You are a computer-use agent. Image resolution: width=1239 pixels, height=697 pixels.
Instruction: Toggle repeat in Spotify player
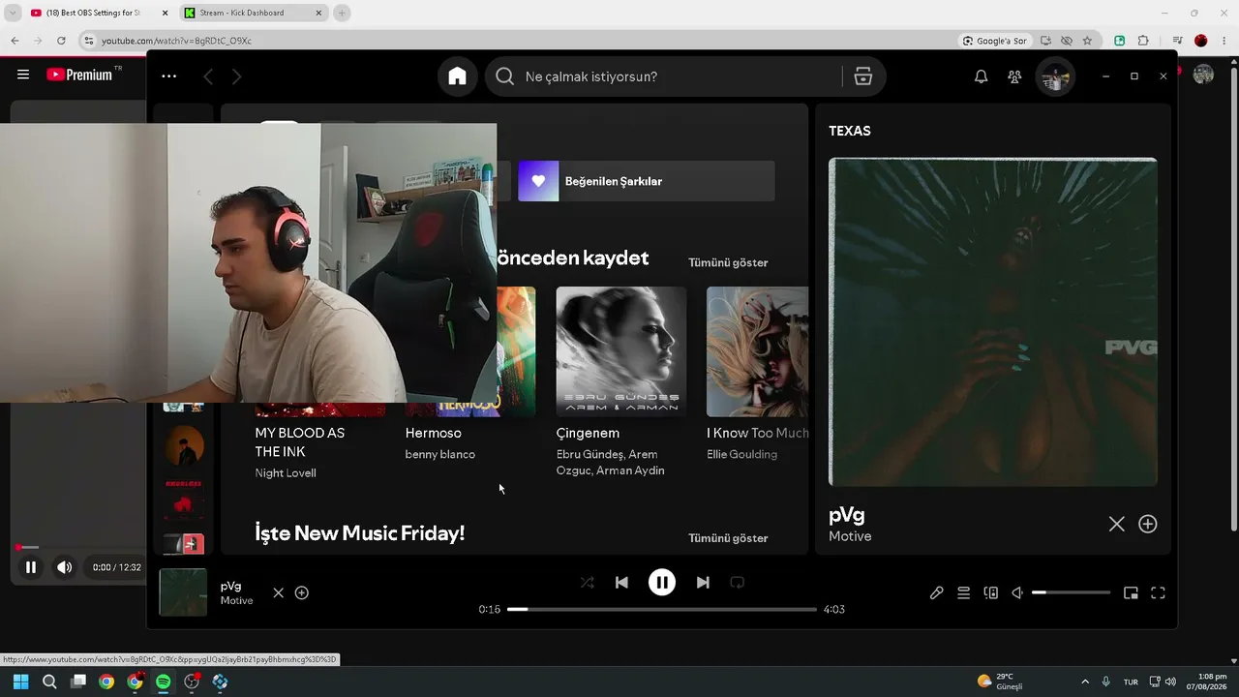pyautogui.click(x=738, y=583)
